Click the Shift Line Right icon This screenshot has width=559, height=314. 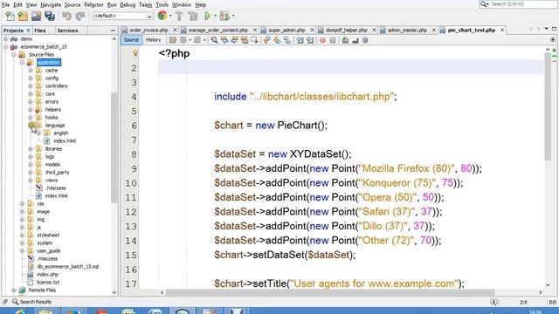[x=310, y=40]
